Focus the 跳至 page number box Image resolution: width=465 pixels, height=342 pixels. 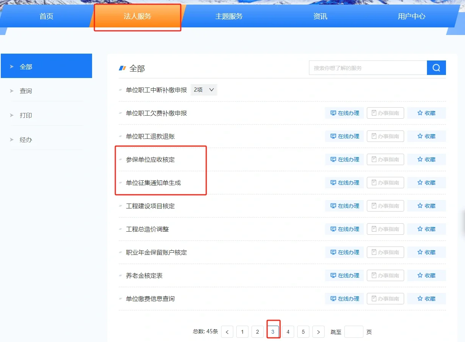354,332
